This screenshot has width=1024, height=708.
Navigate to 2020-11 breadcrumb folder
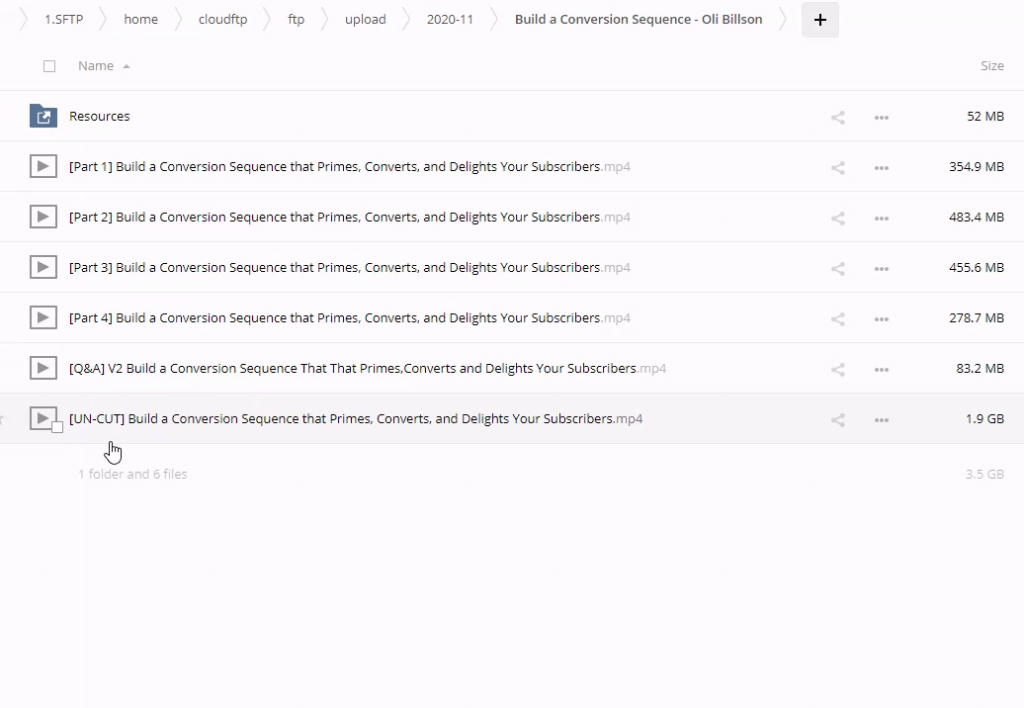tap(450, 20)
